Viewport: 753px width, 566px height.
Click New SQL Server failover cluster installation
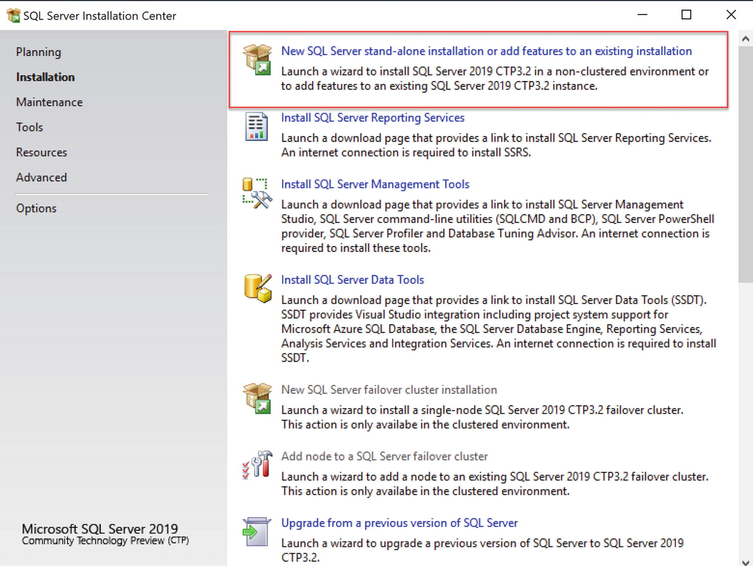tap(389, 390)
